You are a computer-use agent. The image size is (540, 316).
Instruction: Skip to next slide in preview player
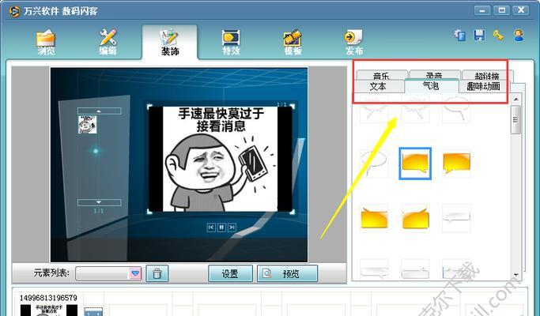click(x=232, y=228)
